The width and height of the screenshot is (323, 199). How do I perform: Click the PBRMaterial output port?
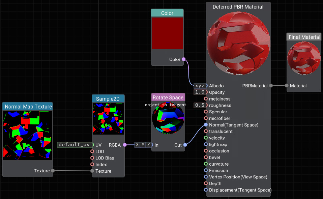(x=271, y=86)
